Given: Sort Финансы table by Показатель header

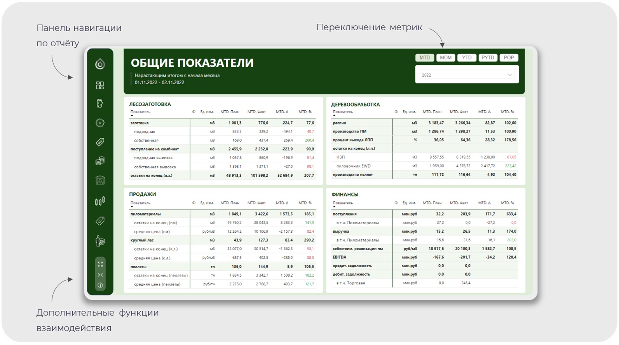Looking at the screenshot, I should point(343,203).
